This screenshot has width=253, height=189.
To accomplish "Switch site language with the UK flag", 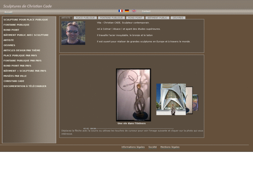I will point(134,11).
